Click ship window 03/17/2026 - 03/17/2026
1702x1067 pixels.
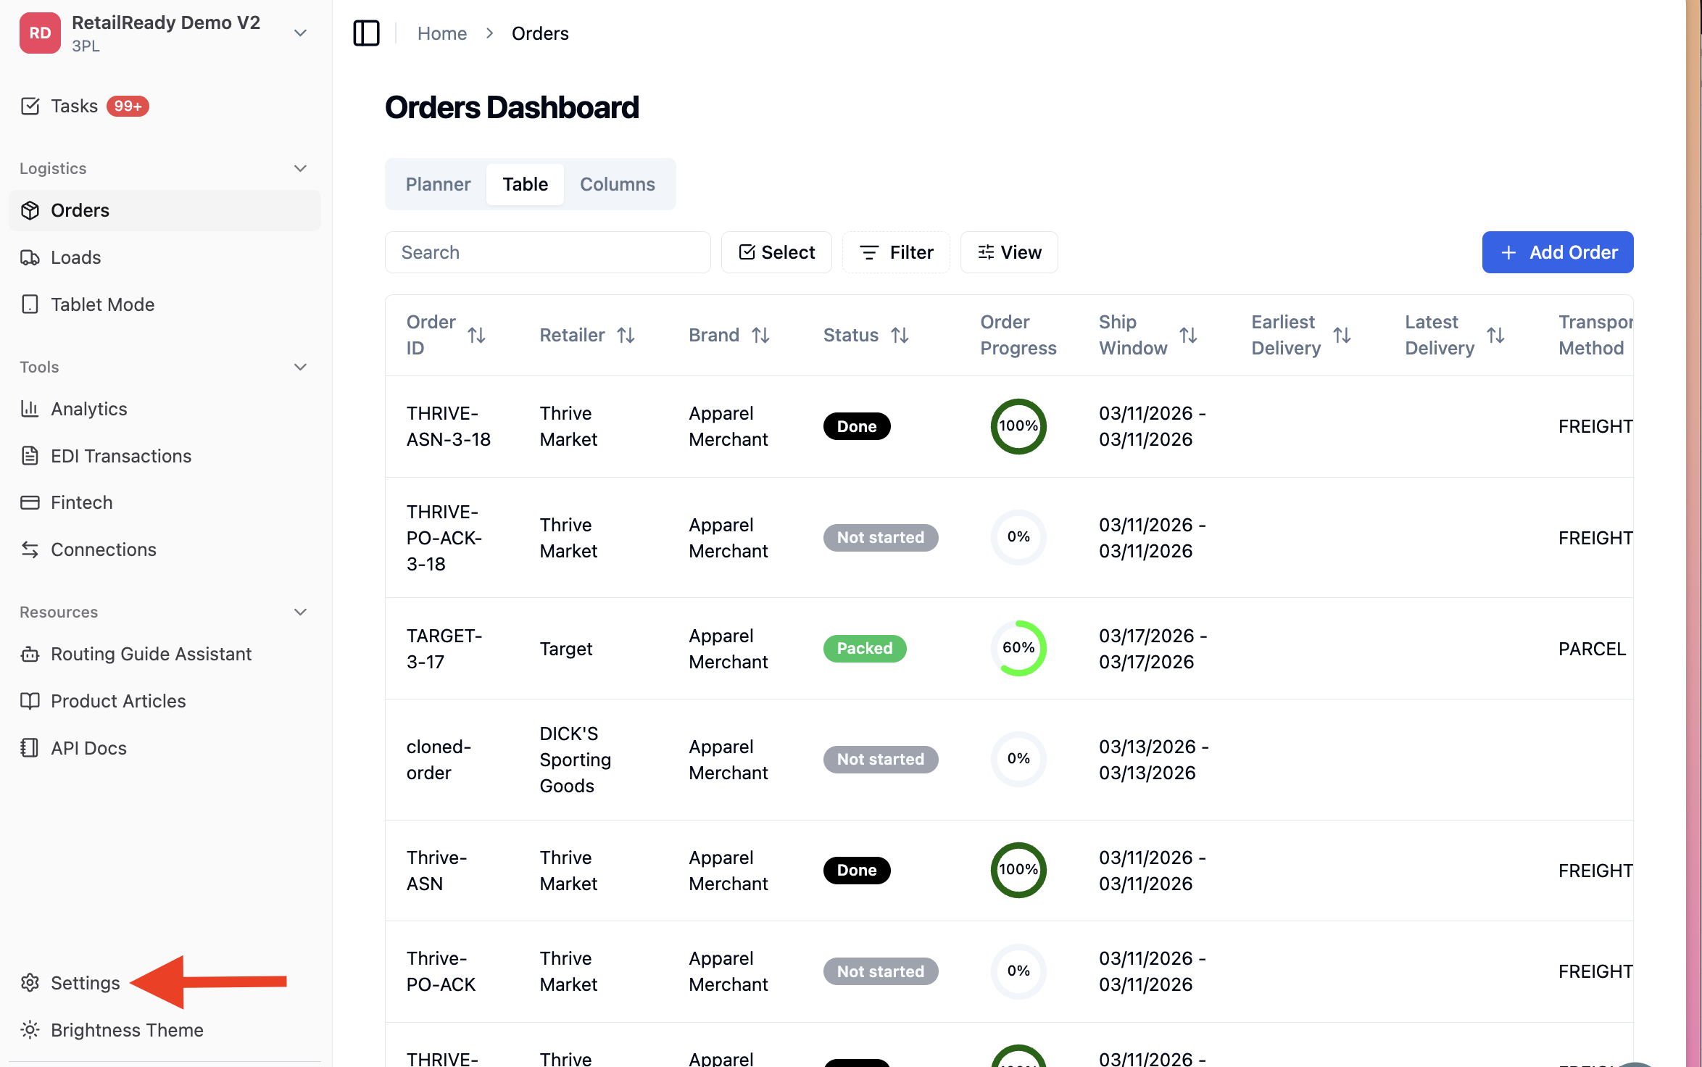(x=1153, y=649)
